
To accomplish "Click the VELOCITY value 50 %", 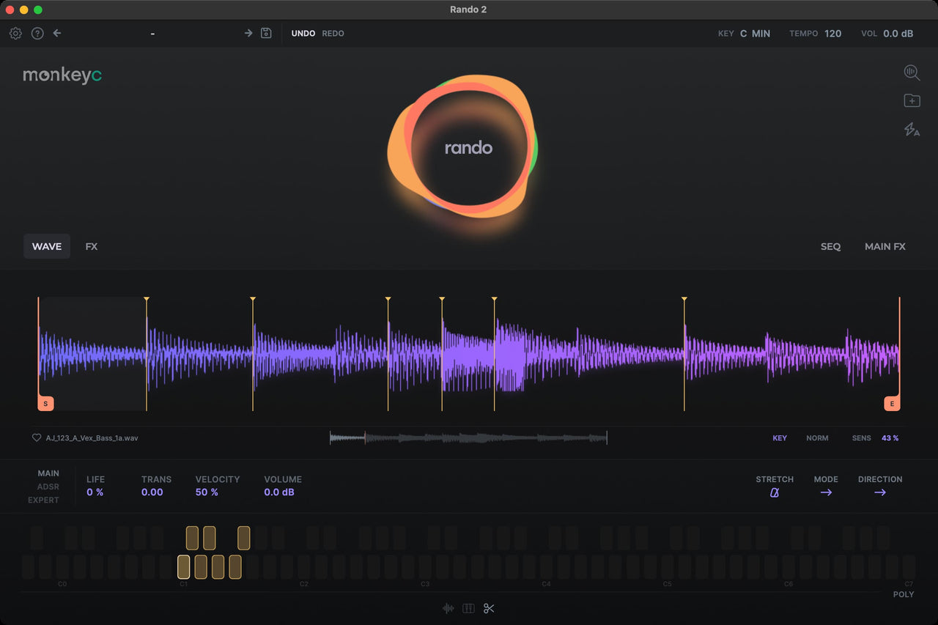I will (207, 492).
